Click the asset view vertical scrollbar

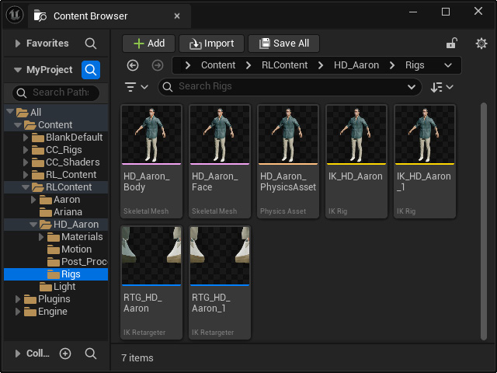pyautogui.click(x=483, y=221)
